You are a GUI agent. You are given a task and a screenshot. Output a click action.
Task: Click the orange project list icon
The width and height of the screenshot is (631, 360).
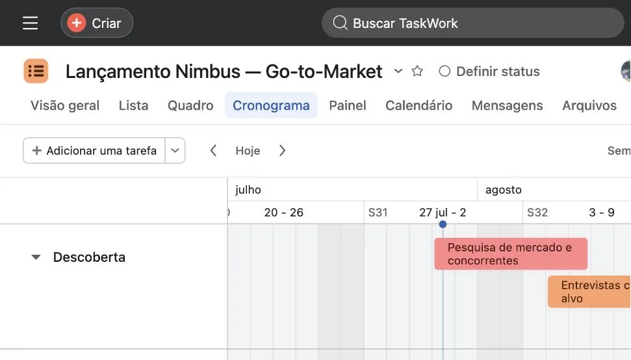point(36,71)
